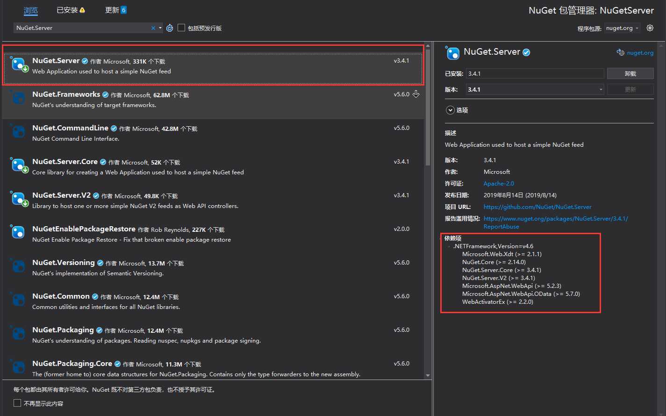This screenshot has width=666, height=416.
Task: Click the nuget.org globe icon in details panel
Action: coord(620,52)
